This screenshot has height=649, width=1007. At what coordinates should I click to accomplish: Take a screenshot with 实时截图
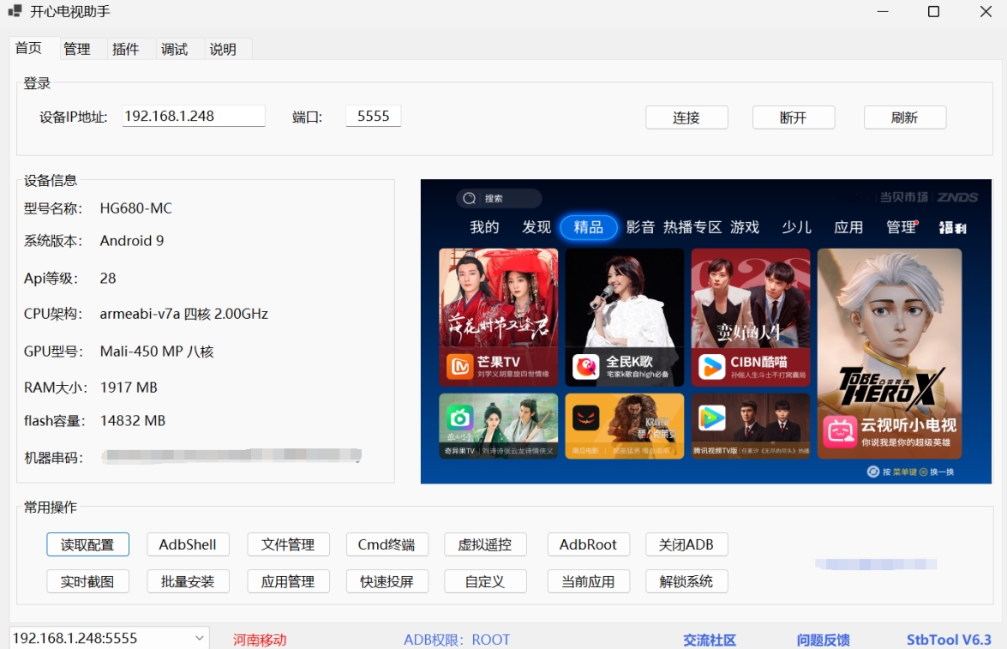tap(87, 581)
